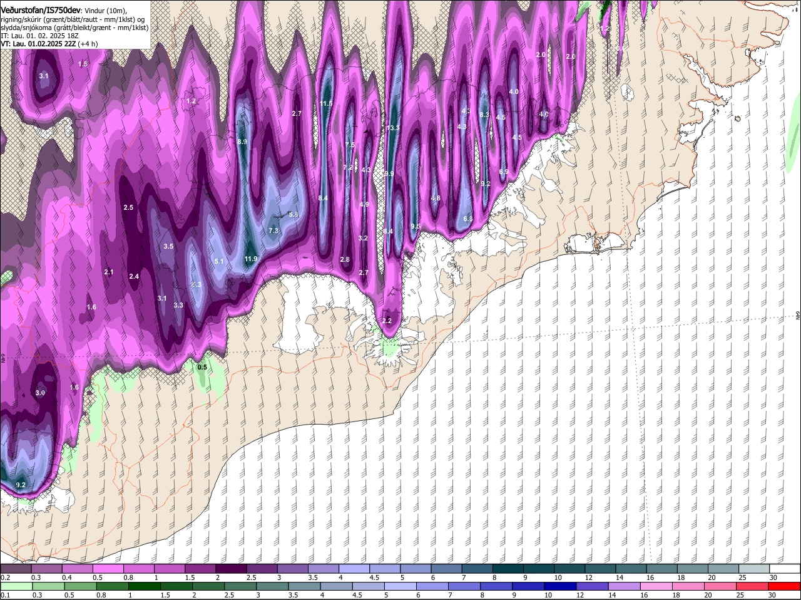Click the Veðurstofan/IS750dev title text
Screen dimensions: 801x600
point(41,10)
